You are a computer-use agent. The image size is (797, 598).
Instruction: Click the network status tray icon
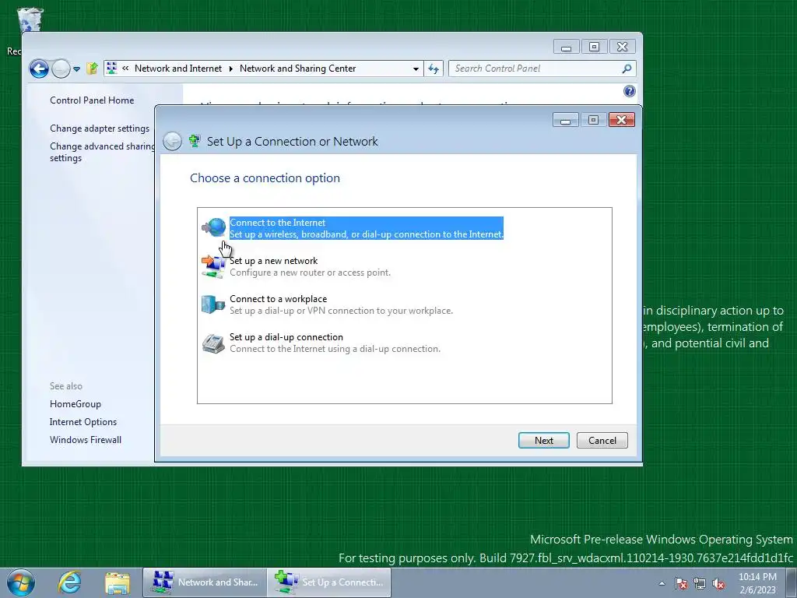tap(700, 583)
